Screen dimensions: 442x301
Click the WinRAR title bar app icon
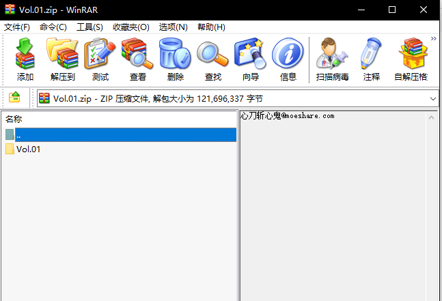(10, 10)
